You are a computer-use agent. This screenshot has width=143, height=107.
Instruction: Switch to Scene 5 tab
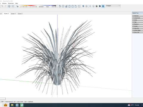20,14
